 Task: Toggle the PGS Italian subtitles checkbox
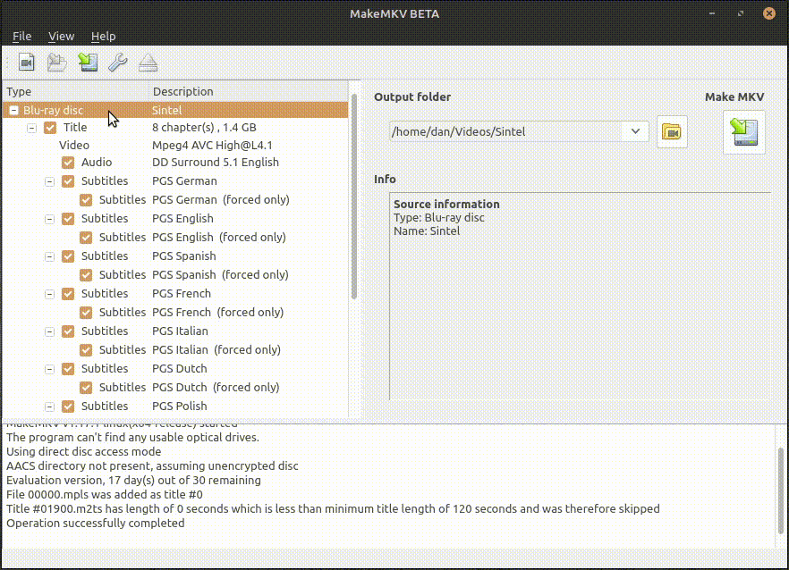pos(68,331)
